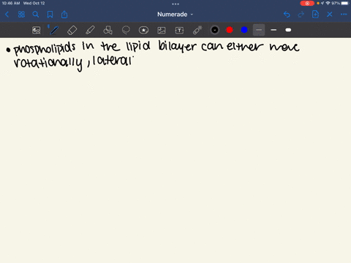The width and height of the screenshot is (351, 263).
Task: Select the zoom window tool
Action: (37, 30)
